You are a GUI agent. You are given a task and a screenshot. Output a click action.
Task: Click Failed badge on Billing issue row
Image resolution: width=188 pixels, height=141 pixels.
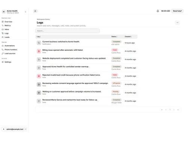(115, 50)
